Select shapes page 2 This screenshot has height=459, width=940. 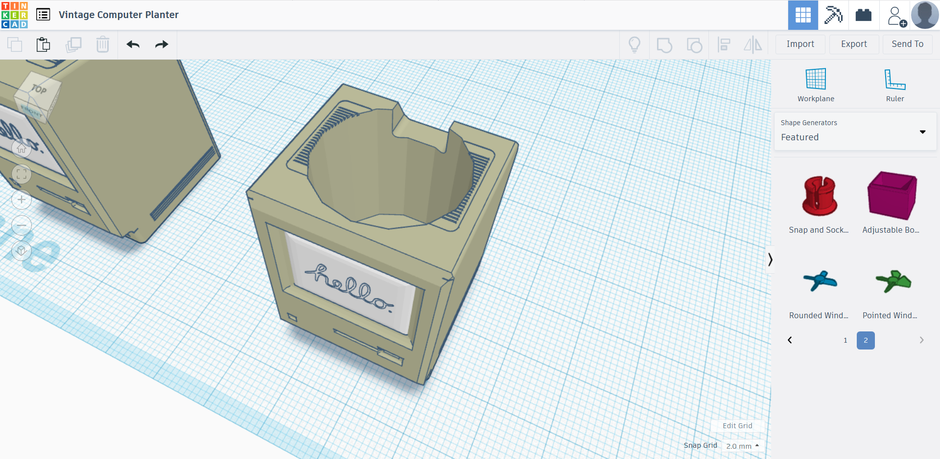[866, 340]
